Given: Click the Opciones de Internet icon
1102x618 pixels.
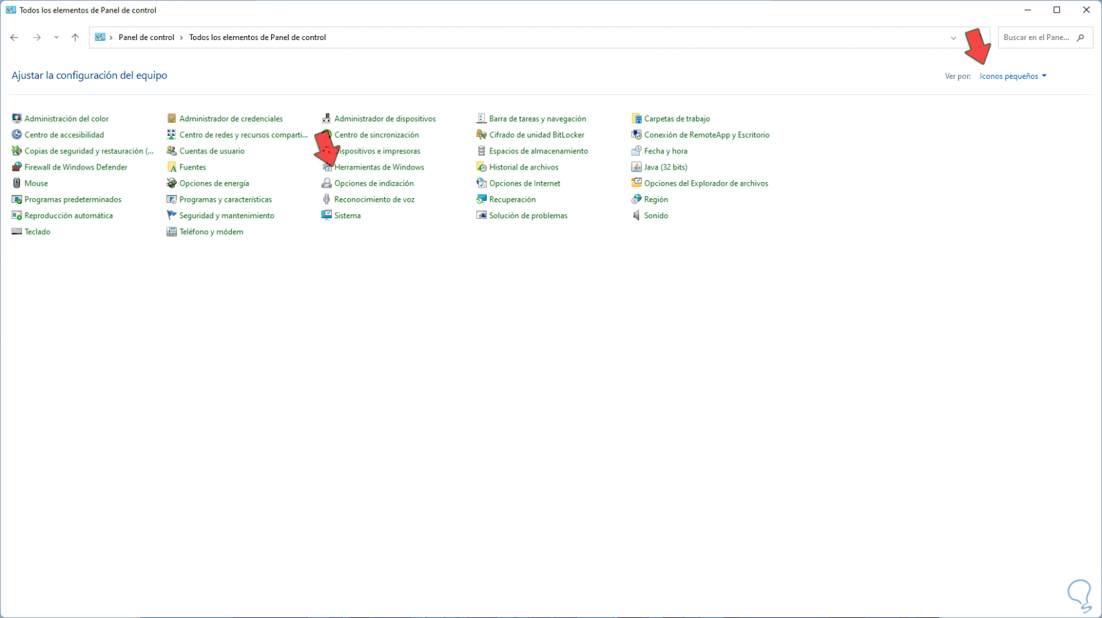Looking at the screenshot, I should (x=482, y=183).
